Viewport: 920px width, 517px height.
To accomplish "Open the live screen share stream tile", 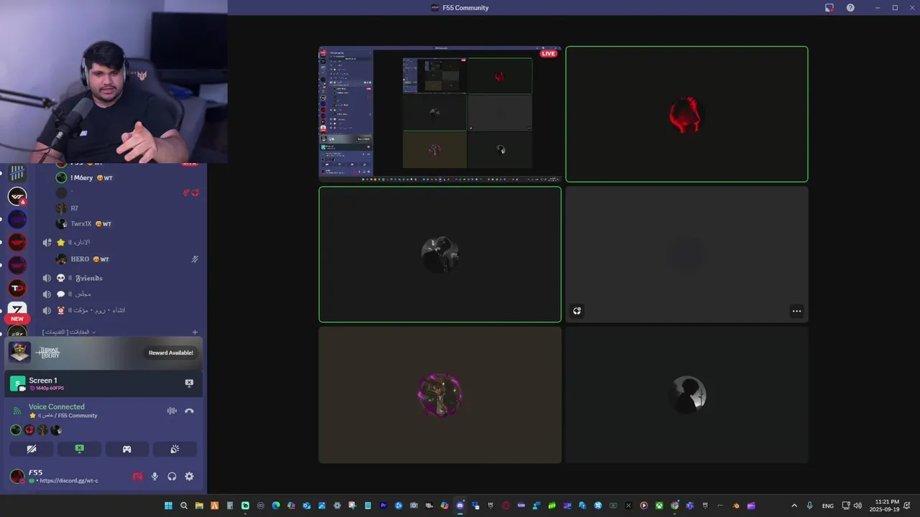I will [x=440, y=114].
